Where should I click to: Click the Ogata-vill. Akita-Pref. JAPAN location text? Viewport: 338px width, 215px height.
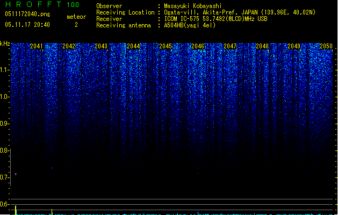click(240, 12)
